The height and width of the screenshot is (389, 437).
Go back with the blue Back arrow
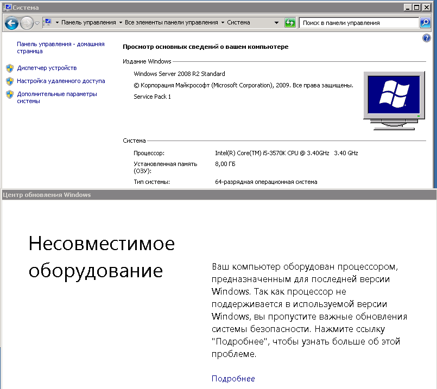coord(12,23)
